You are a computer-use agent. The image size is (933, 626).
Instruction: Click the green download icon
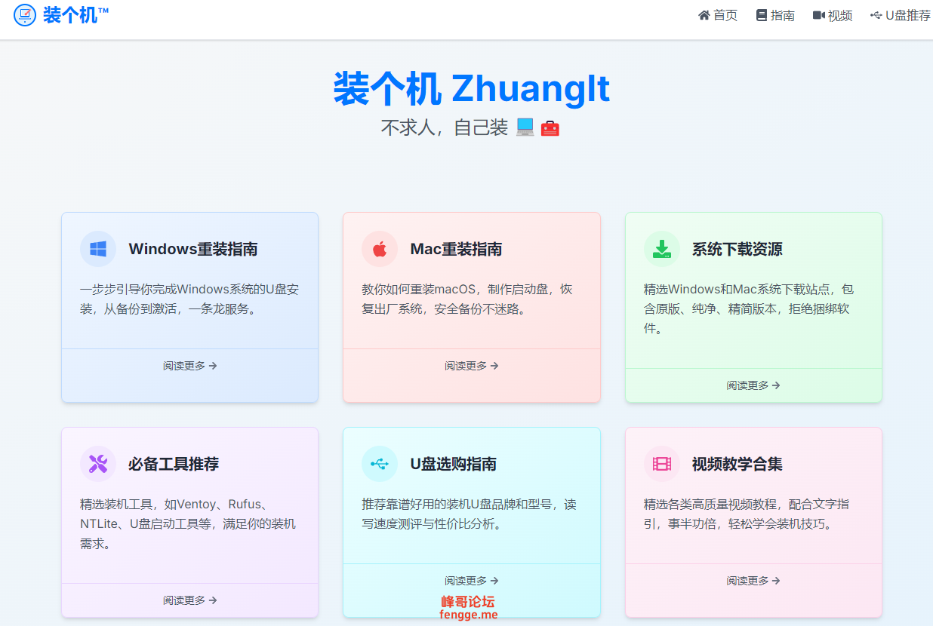[x=662, y=249]
